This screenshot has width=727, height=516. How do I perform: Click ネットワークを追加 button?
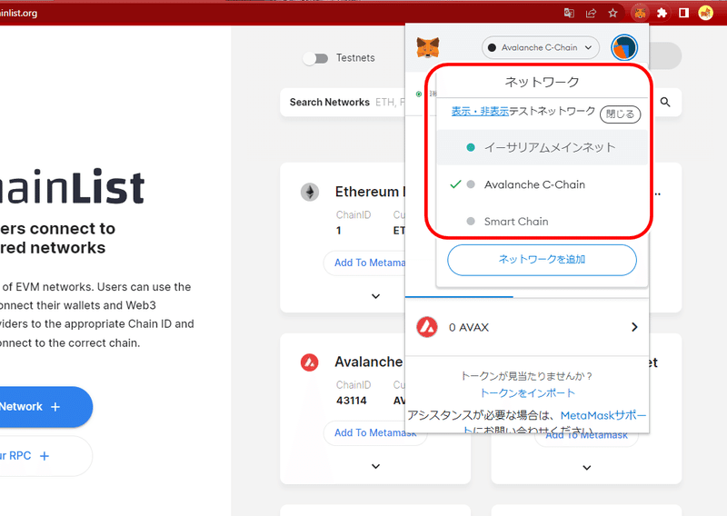click(542, 260)
